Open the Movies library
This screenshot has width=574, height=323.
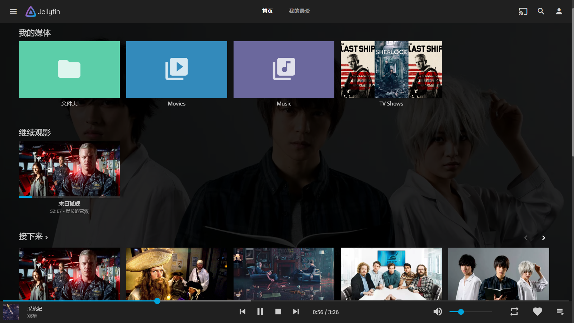[177, 70]
